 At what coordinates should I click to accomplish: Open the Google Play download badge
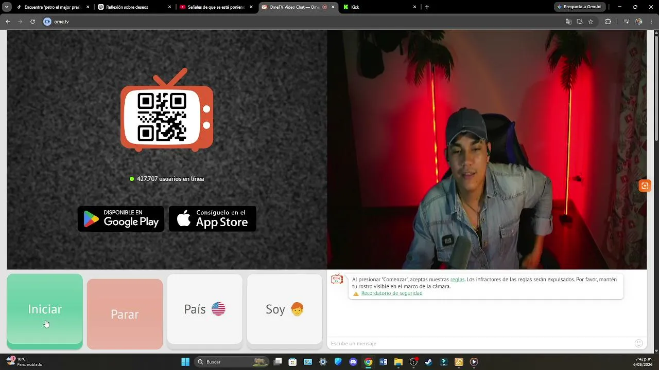point(121,219)
